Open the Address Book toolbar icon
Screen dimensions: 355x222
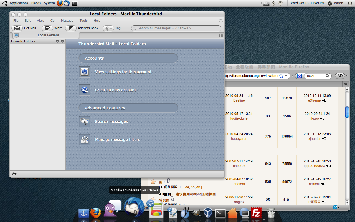tap(71, 28)
